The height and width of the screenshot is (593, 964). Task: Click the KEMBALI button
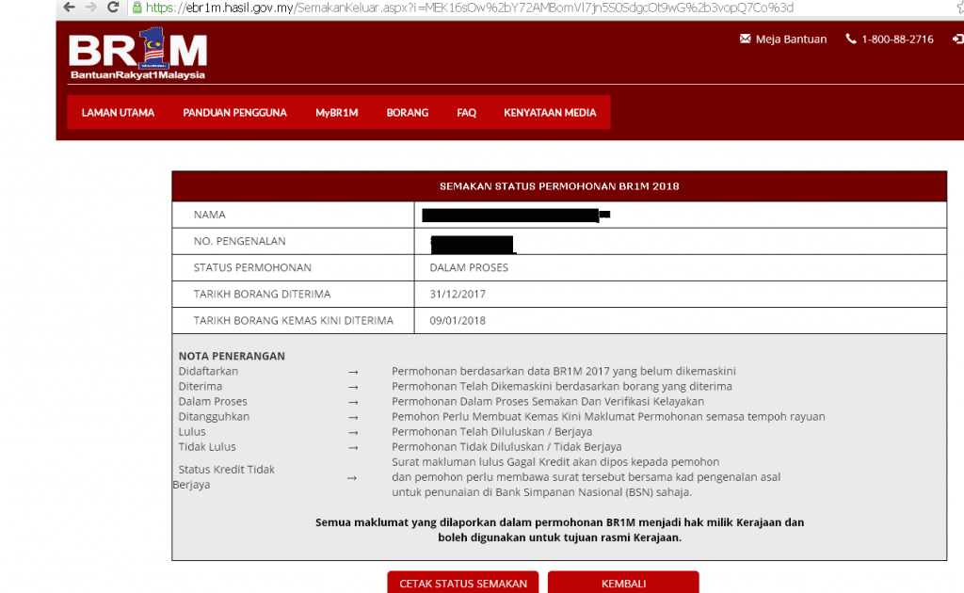pos(623,583)
